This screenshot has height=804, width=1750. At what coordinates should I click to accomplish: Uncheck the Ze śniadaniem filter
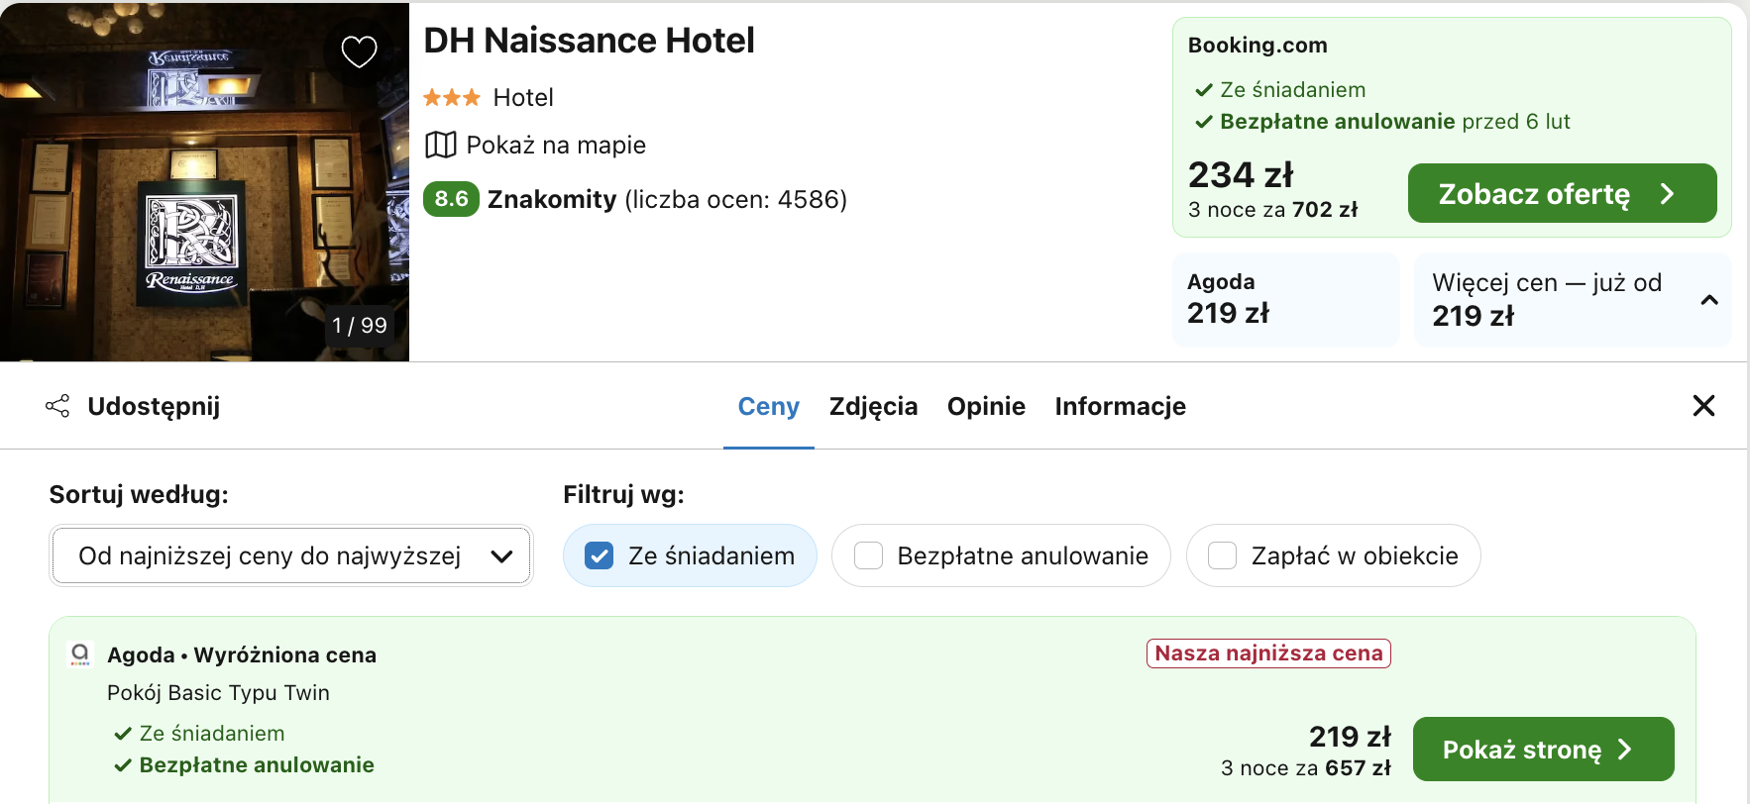pyautogui.click(x=600, y=555)
